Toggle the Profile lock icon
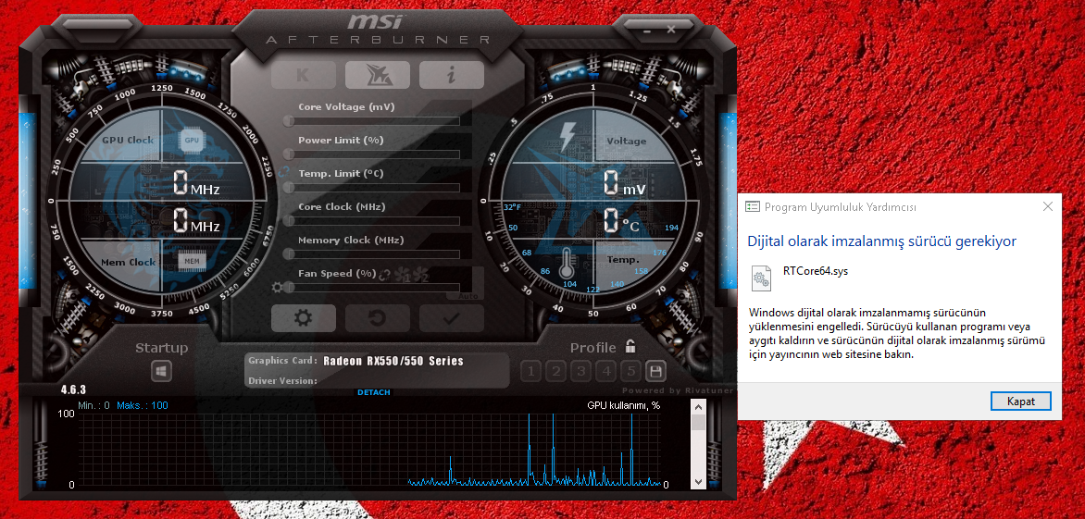Screen dimensions: 1085x519 pos(630,346)
